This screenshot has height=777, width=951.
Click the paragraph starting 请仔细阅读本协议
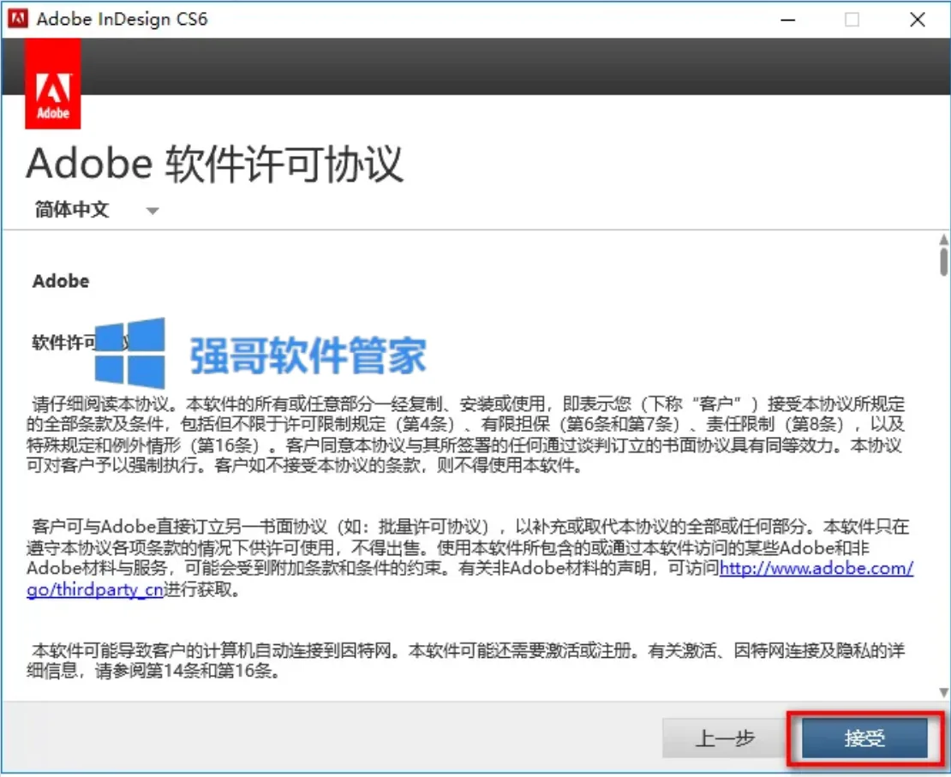[x=466, y=434]
